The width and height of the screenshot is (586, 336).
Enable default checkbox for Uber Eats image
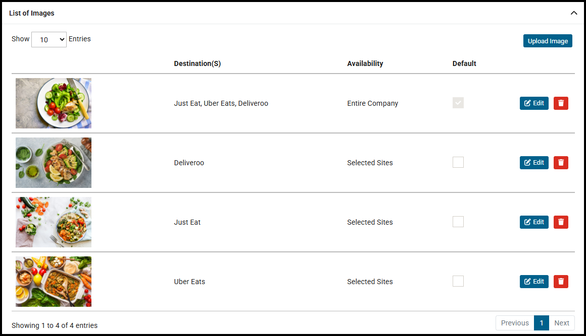click(458, 281)
